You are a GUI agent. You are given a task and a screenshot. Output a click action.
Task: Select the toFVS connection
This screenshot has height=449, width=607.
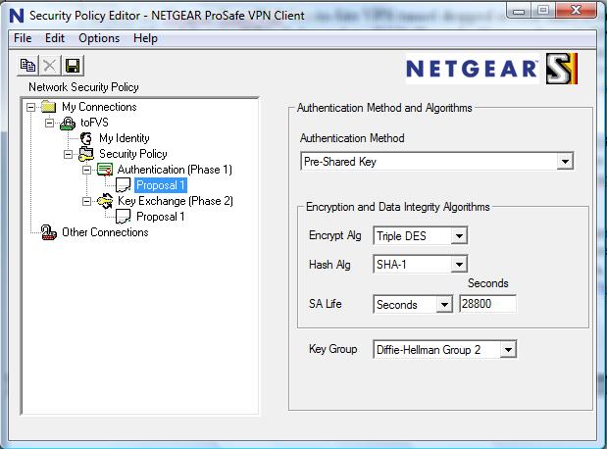coord(94,123)
